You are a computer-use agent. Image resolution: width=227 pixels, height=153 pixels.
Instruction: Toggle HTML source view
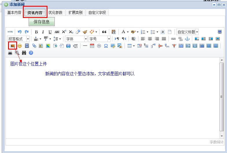tap(10, 32)
